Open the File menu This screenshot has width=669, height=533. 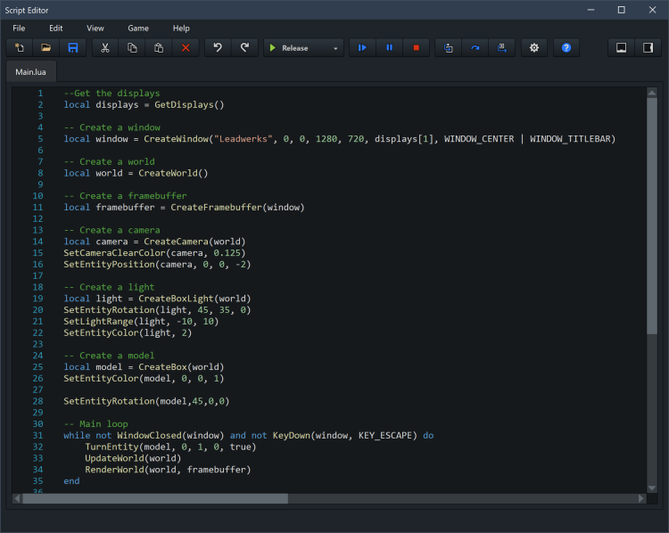(x=19, y=29)
